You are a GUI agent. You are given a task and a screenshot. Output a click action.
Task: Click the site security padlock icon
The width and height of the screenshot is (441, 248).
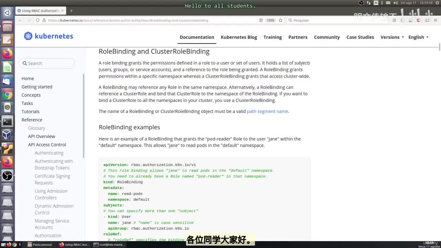click(x=44, y=20)
